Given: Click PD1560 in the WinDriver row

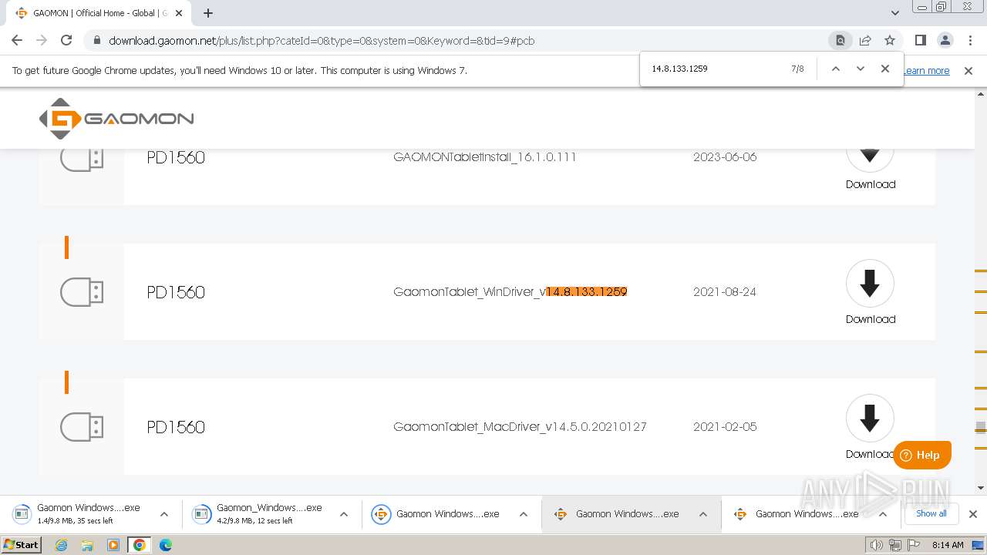Looking at the screenshot, I should click(x=176, y=292).
